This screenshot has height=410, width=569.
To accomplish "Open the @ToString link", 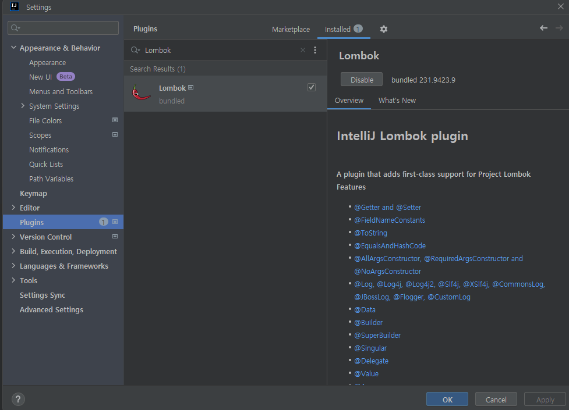I will [x=370, y=233].
